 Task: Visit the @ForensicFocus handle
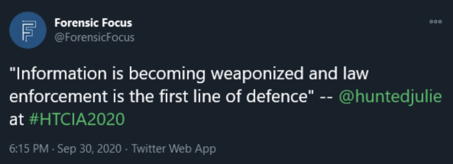[95, 38]
